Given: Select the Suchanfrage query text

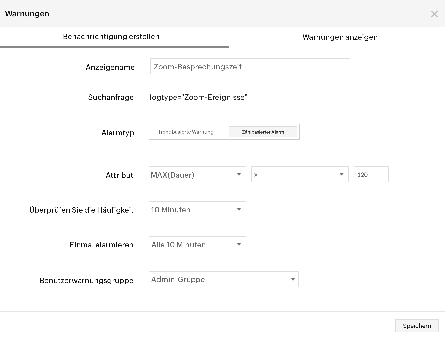Looking at the screenshot, I should 198,98.
